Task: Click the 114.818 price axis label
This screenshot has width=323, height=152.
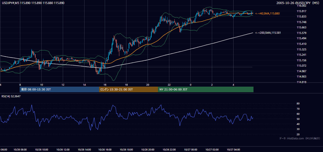Action: click(x=301, y=82)
